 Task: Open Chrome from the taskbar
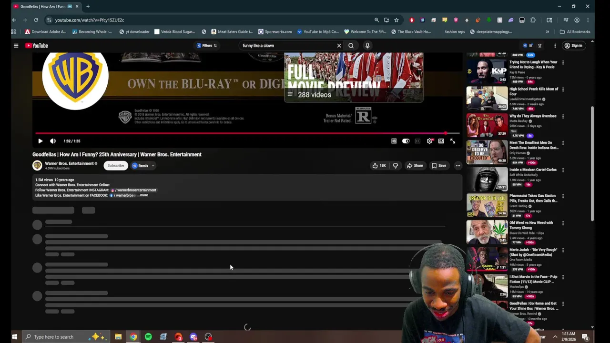pos(133,337)
